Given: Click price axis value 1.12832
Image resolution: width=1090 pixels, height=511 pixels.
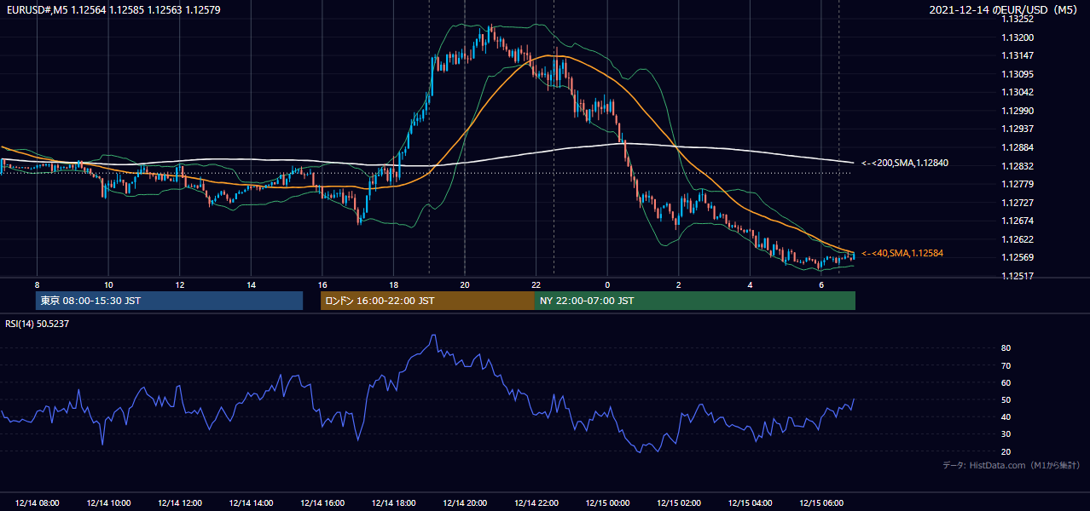Looking at the screenshot, I should (x=1019, y=166).
